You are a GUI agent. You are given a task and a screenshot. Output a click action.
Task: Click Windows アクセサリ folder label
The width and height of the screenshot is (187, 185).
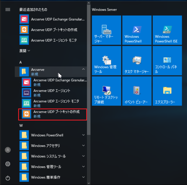pos(45,146)
